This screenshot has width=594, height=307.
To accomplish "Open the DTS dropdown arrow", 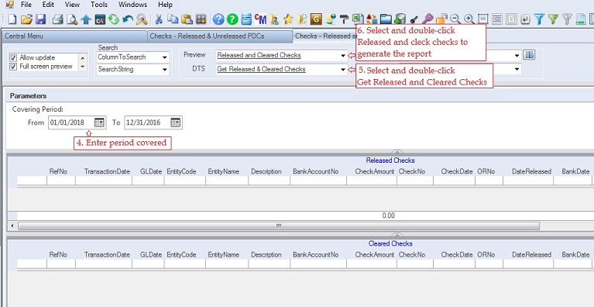I will point(343,70).
